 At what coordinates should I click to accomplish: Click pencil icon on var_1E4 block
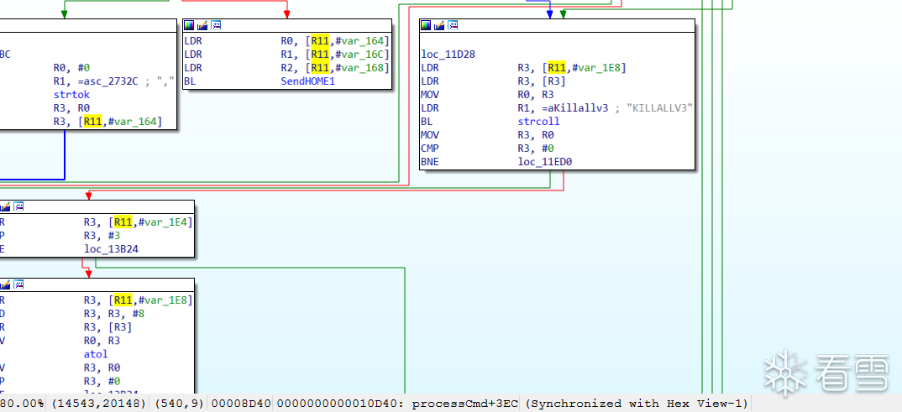pyautogui.click(x=4, y=206)
